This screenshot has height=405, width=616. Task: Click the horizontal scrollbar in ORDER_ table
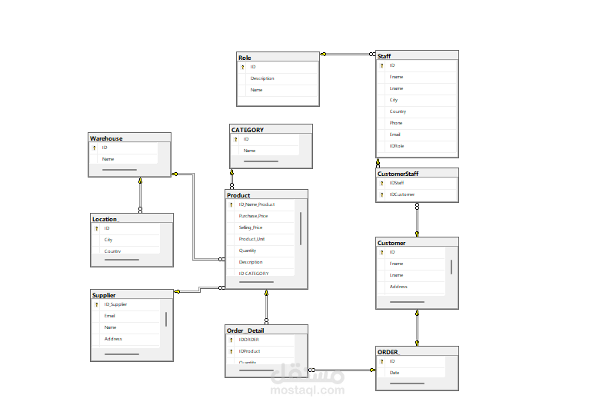pos(407,383)
